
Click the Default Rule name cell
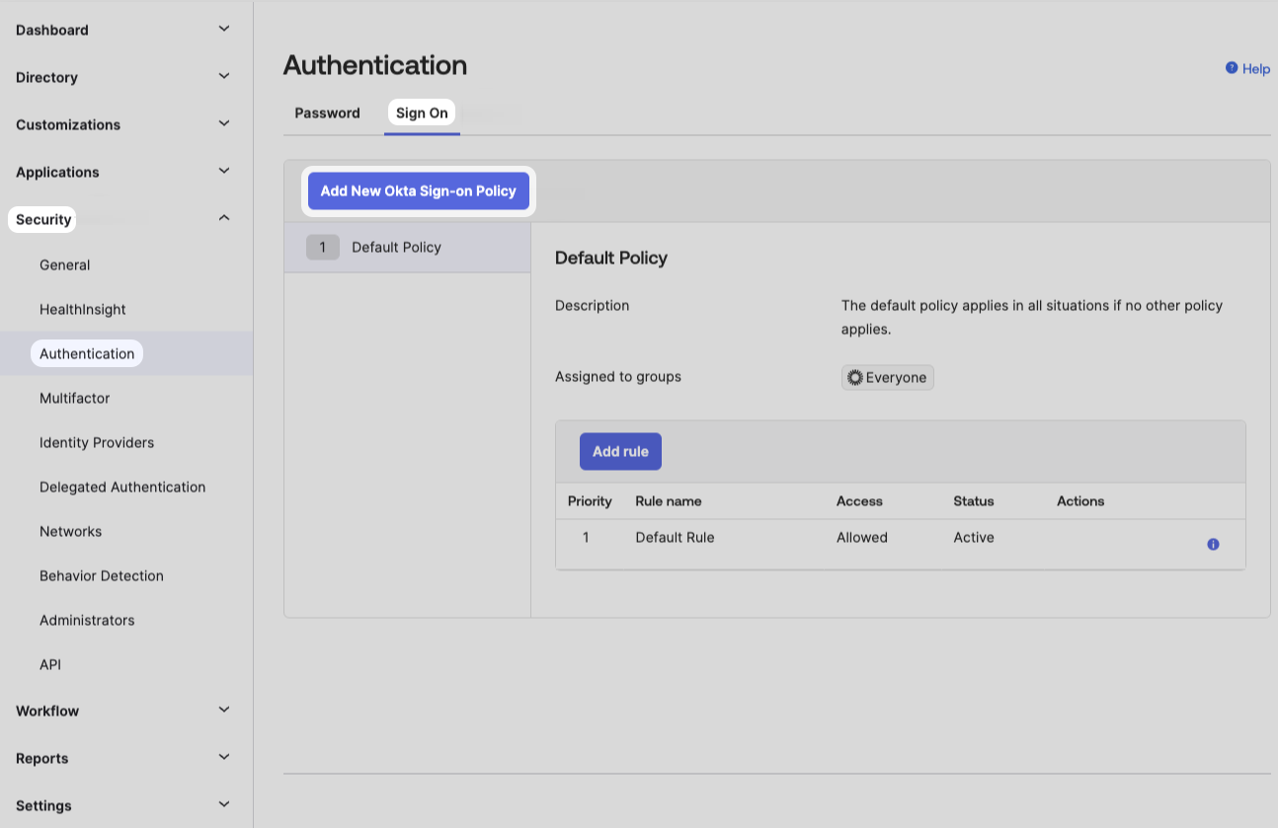pyautogui.click(x=675, y=537)
